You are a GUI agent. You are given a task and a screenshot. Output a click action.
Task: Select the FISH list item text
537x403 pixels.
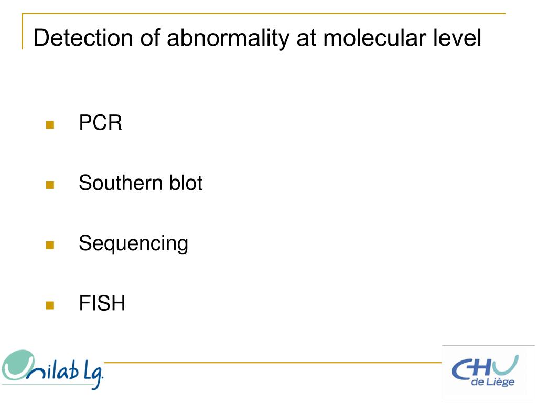point(102,303)
